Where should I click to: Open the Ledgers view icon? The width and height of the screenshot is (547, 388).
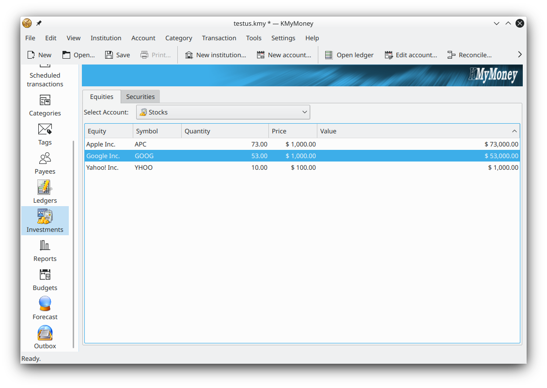coord(45,192)
